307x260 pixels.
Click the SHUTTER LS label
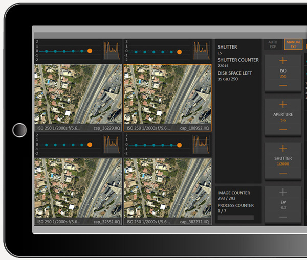[220, 53]
